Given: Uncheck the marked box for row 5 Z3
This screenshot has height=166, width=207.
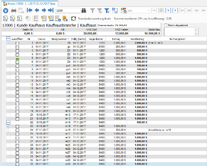Looking at the screenshot, I should coord(17,59).
